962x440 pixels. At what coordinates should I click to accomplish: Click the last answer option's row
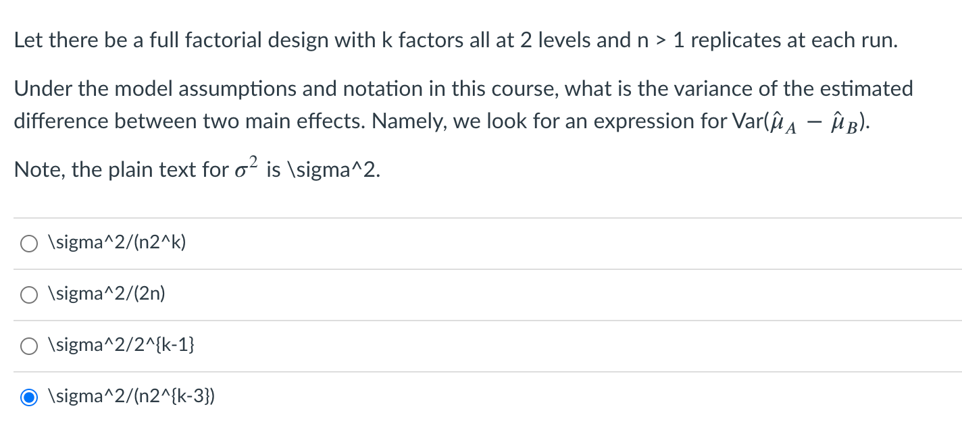[270, 397]
